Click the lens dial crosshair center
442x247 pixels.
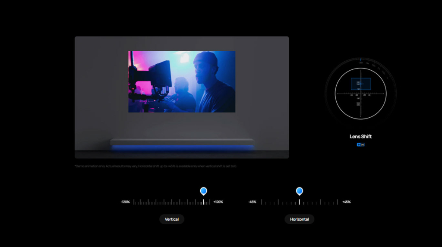tap(361, 93)
